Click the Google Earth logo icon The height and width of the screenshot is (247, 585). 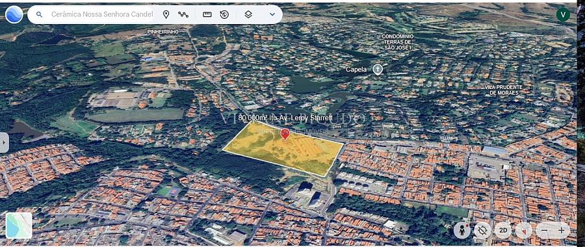[x=14, y=14]
